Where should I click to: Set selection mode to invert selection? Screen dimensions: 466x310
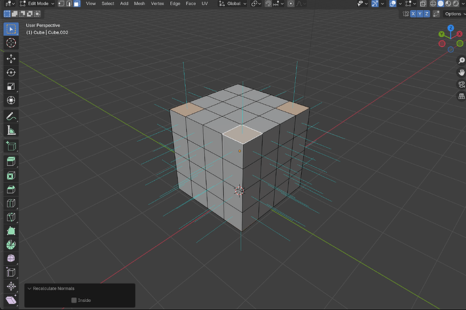pyautogui.click(x=30, y=14)
